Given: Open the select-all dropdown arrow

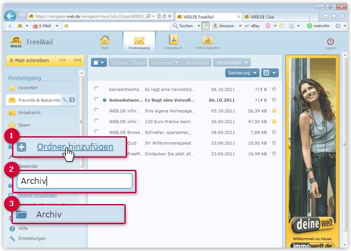Looking at the screenshot, I should [102, 62].
